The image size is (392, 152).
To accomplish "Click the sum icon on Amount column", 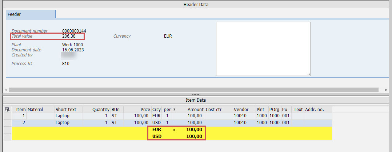I will (175, 109).
